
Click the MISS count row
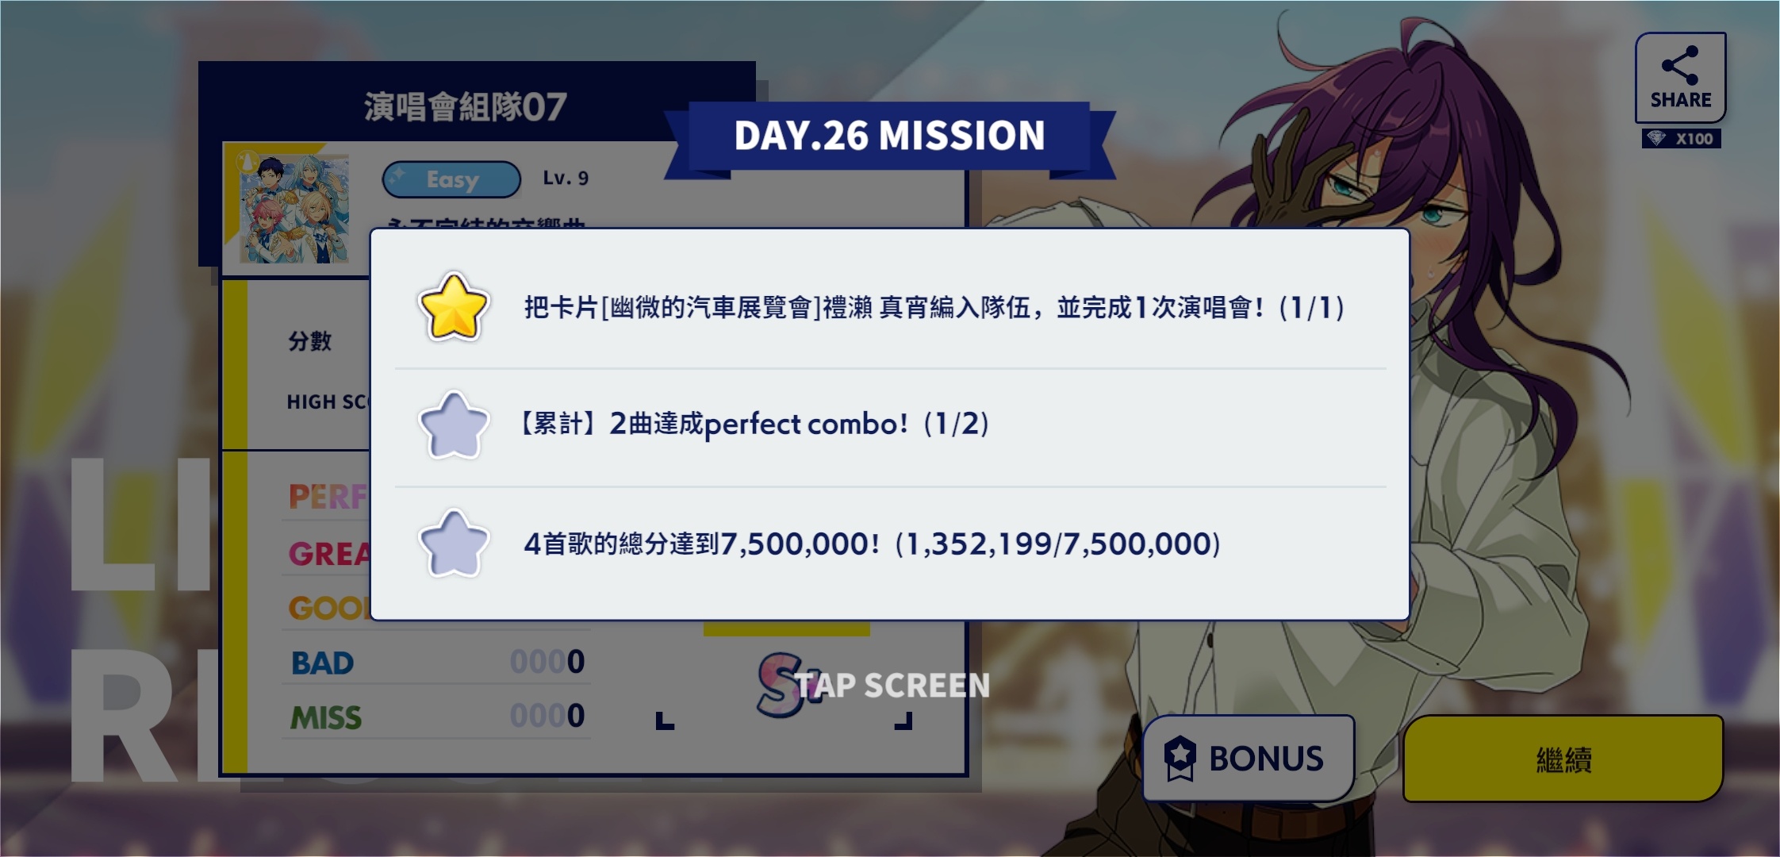[x=436, y=717]
